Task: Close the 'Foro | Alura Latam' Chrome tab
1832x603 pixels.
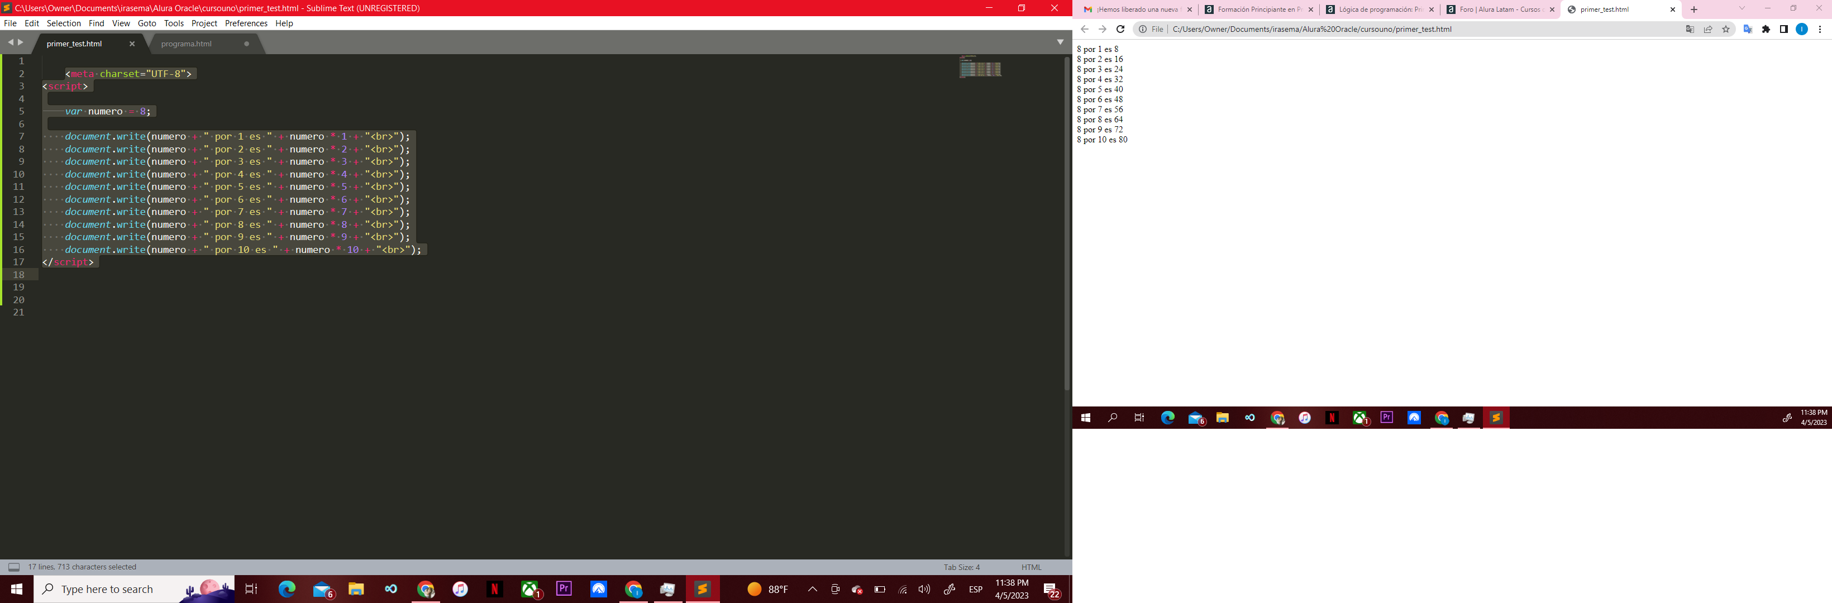Action: [x=1552, y=9]
